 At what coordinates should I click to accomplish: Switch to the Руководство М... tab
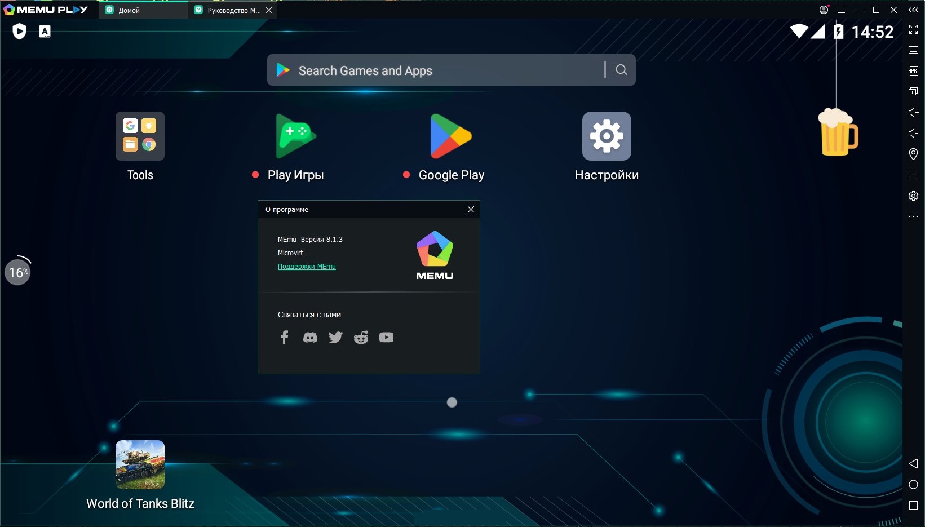[233, 10]
